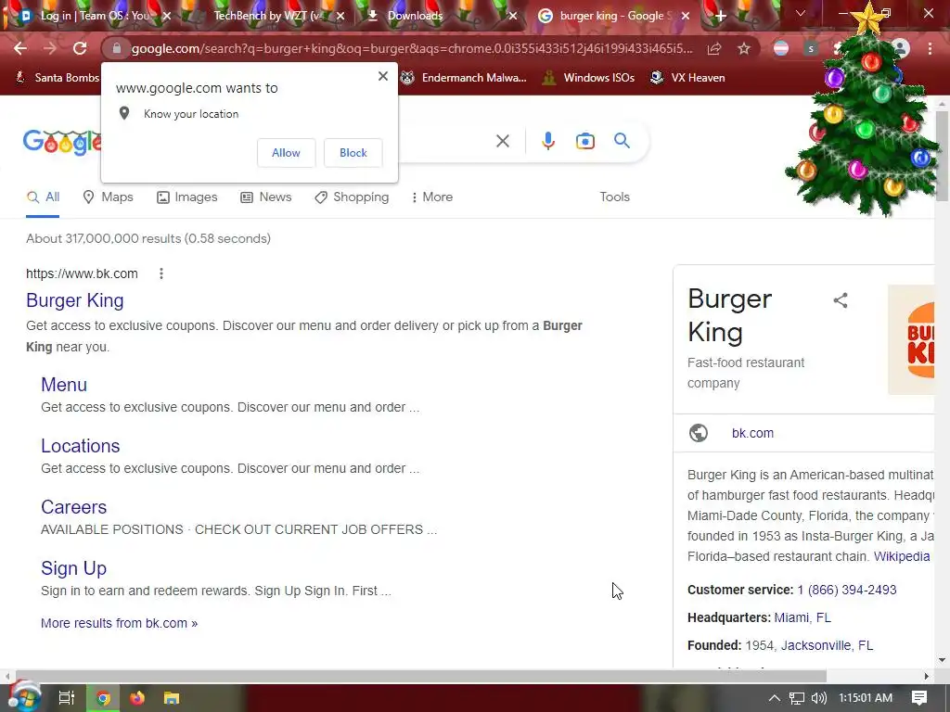Click the address bar URL
Screen dimensions: 950x712
pos(412,48)
